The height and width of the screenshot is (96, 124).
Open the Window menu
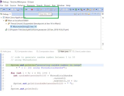[61, 6]
